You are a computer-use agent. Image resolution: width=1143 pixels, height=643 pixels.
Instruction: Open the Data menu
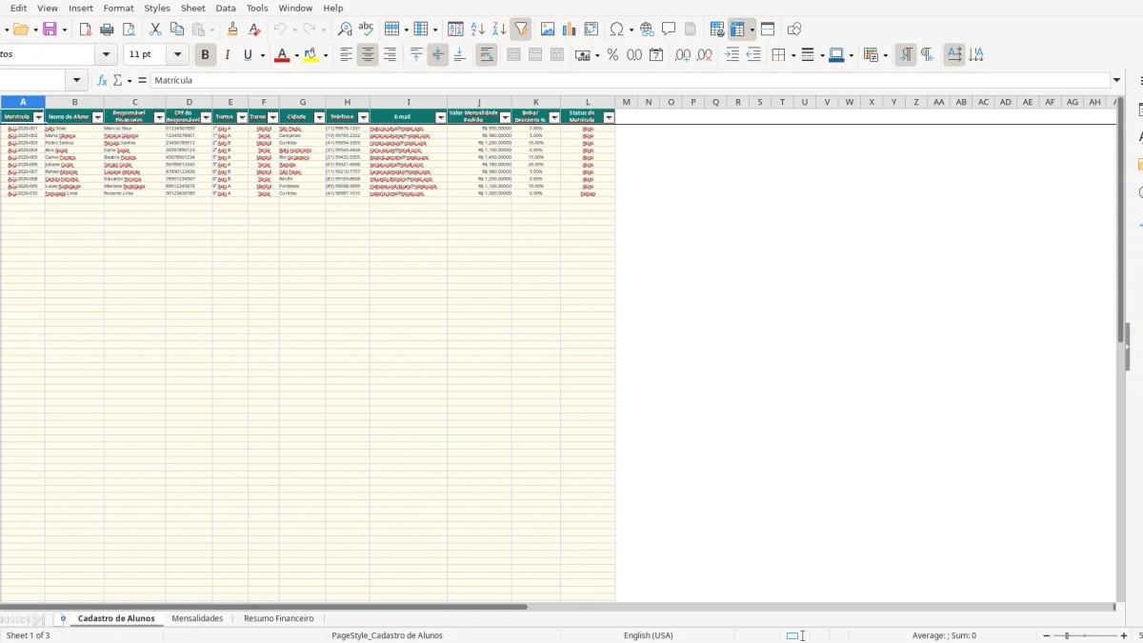click(x=226, y=8)
